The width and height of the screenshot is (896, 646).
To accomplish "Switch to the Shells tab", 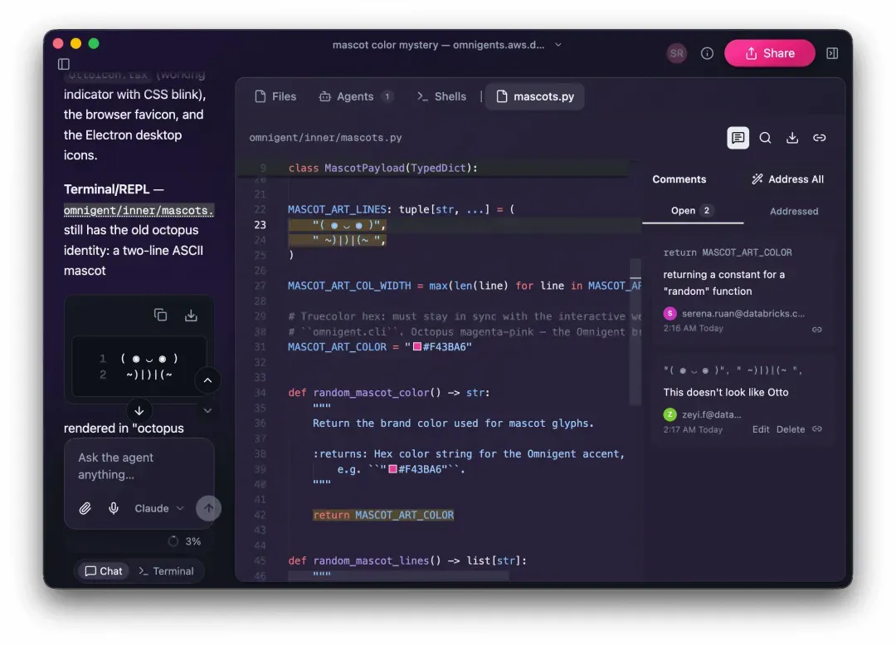I will pyautogui.click(x=442, y=96).
